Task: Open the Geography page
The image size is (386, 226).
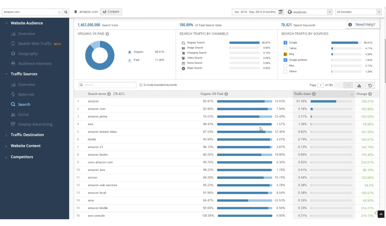Action: click(28, 53)
